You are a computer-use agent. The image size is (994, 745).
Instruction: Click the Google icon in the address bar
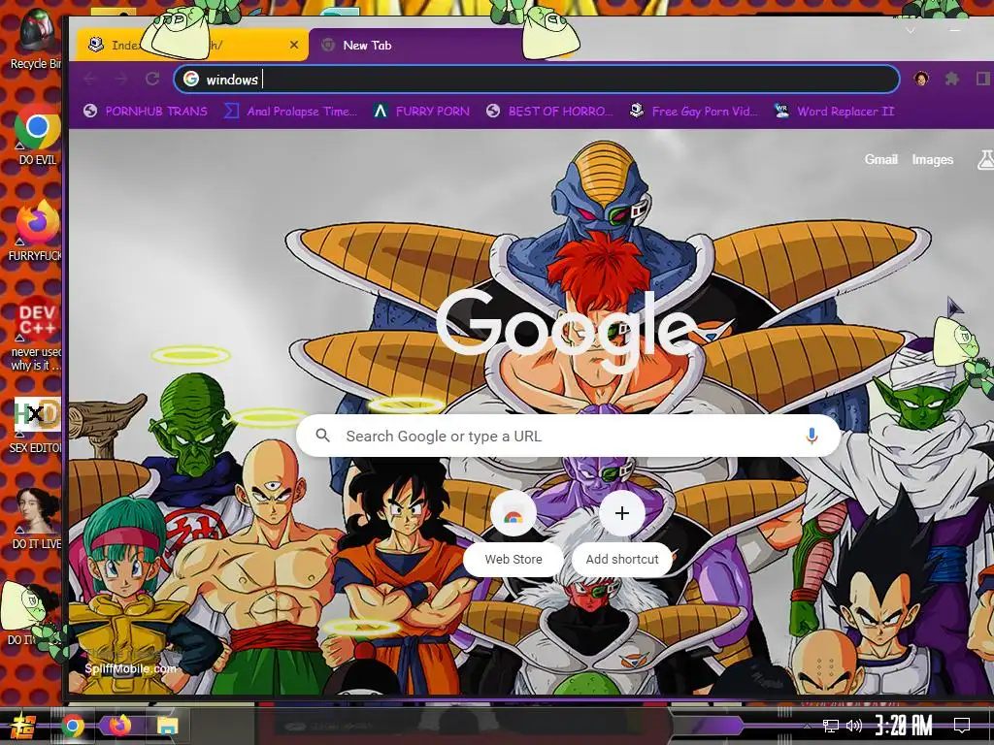191,80
